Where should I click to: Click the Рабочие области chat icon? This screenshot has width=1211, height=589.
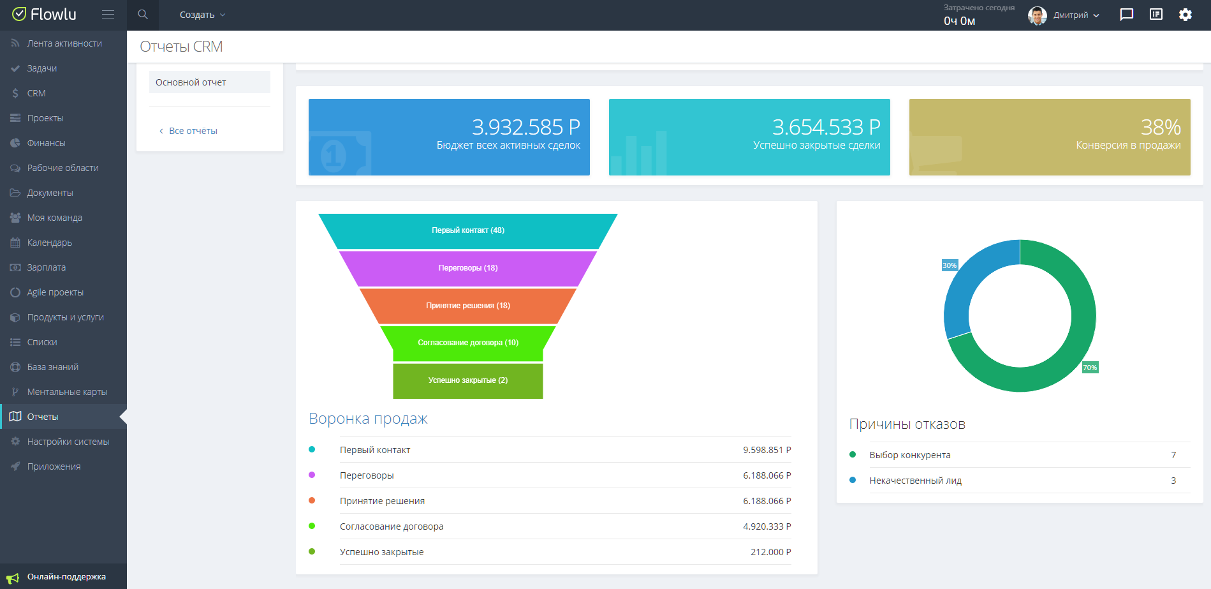click(15, 168)
